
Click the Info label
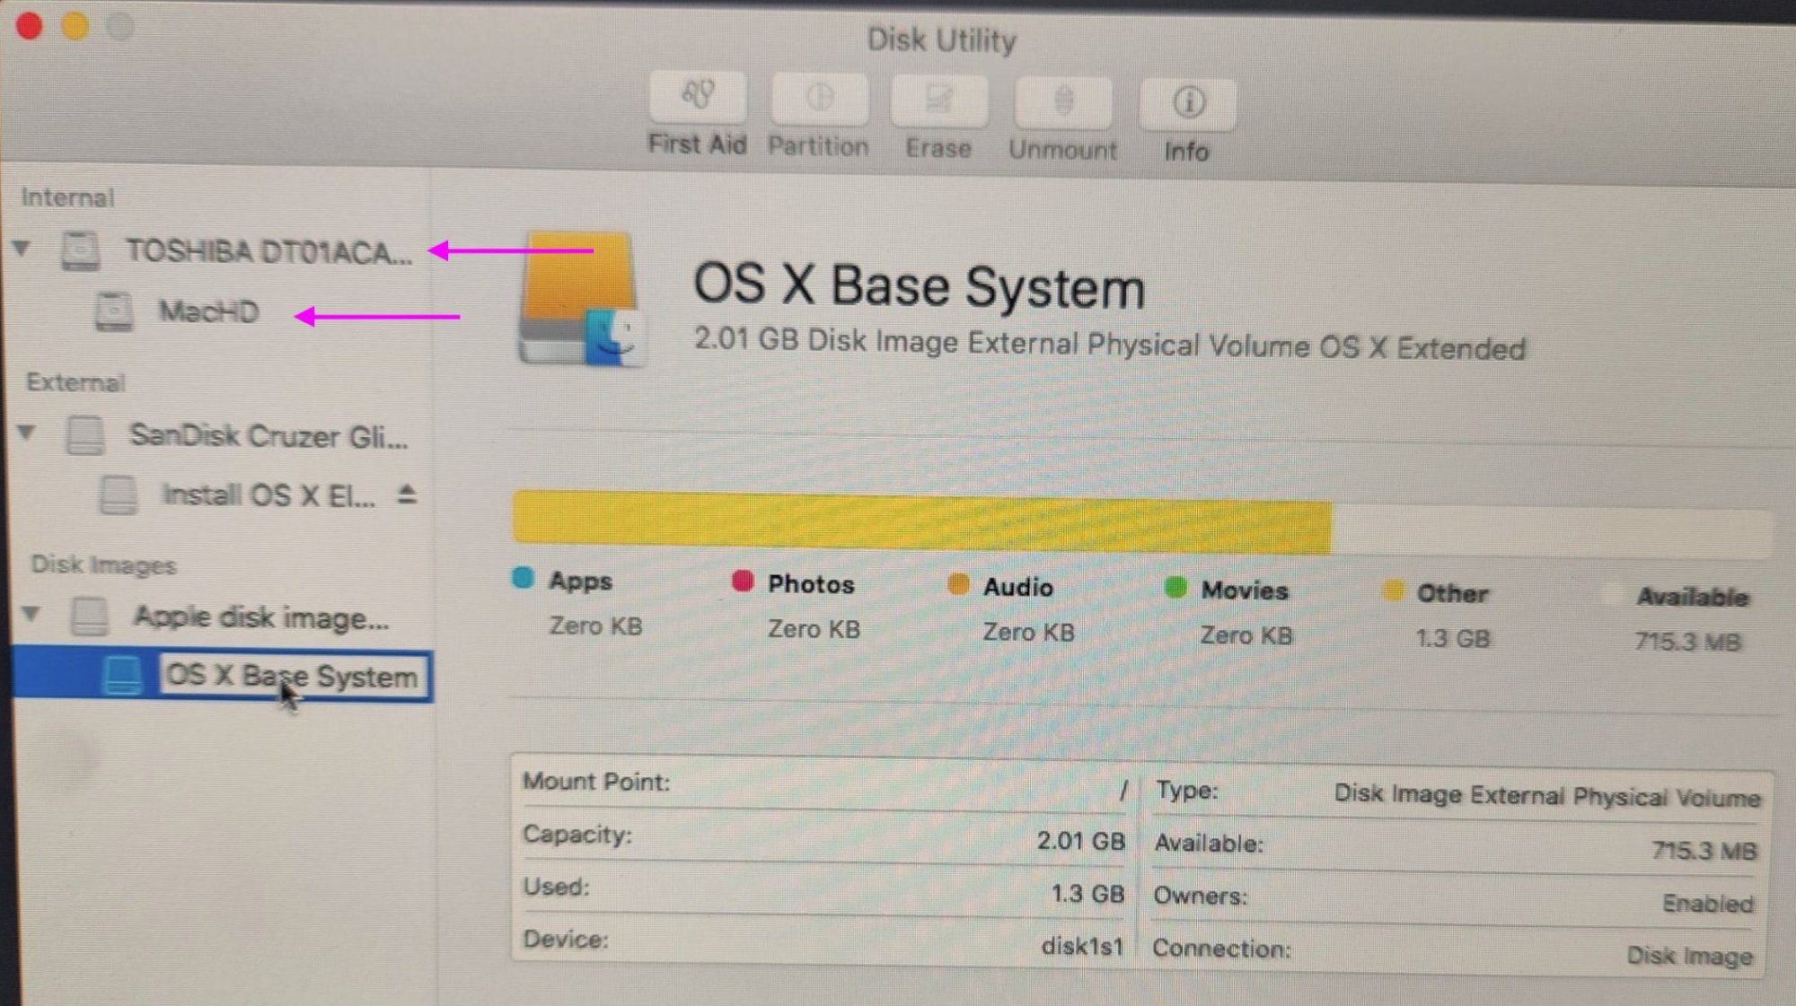pyautogui.click(x=1187, y=152)
